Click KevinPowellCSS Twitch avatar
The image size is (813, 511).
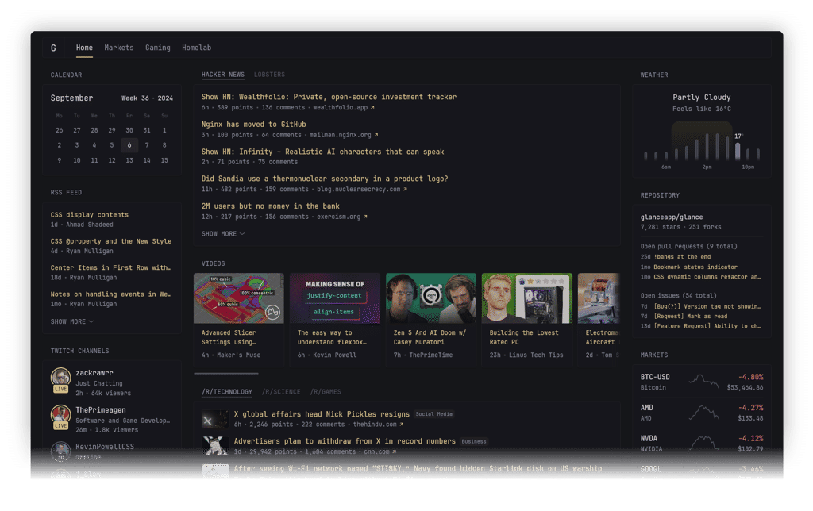click(60, 451)
